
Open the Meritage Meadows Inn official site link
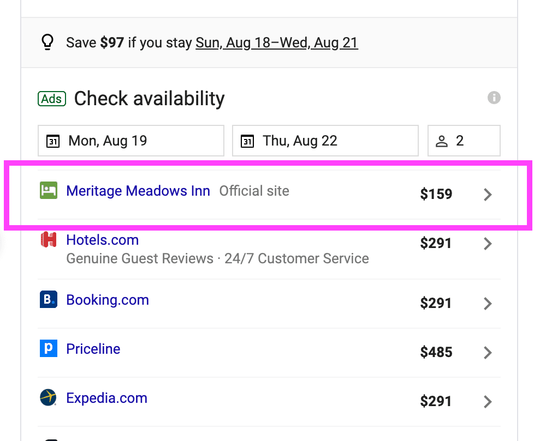coord(138,191)
